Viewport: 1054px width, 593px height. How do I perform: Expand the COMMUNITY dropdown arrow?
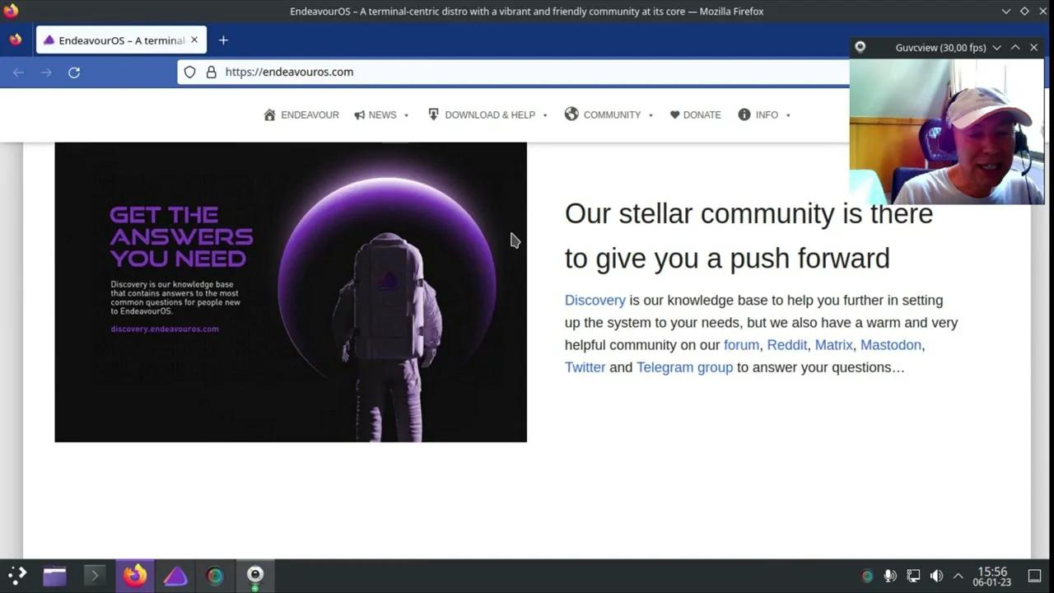click(x=651, y=115)
